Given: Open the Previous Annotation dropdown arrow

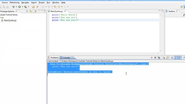Looking at the screenshot, I should pyautogui.click(x=52, y=7).
